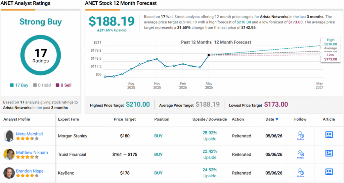Viewport: 344px width, 183px height.
Task: Click the May 2026 chart data point
Action: (x=209, y=55)
